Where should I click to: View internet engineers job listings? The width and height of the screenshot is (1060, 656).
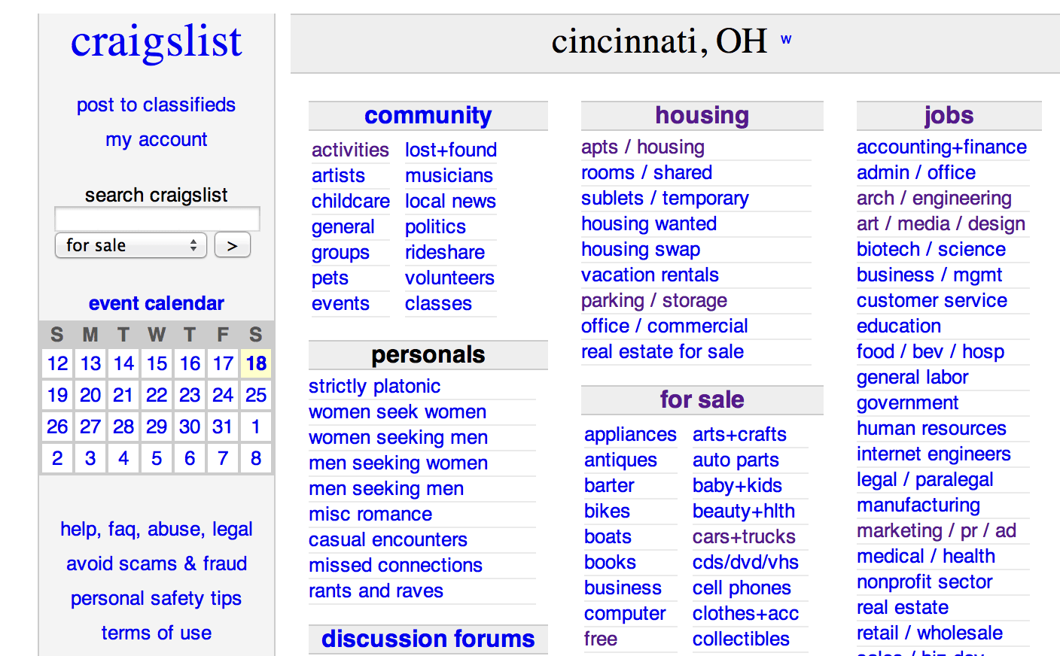pyautogui.click(x=934, y=454)
